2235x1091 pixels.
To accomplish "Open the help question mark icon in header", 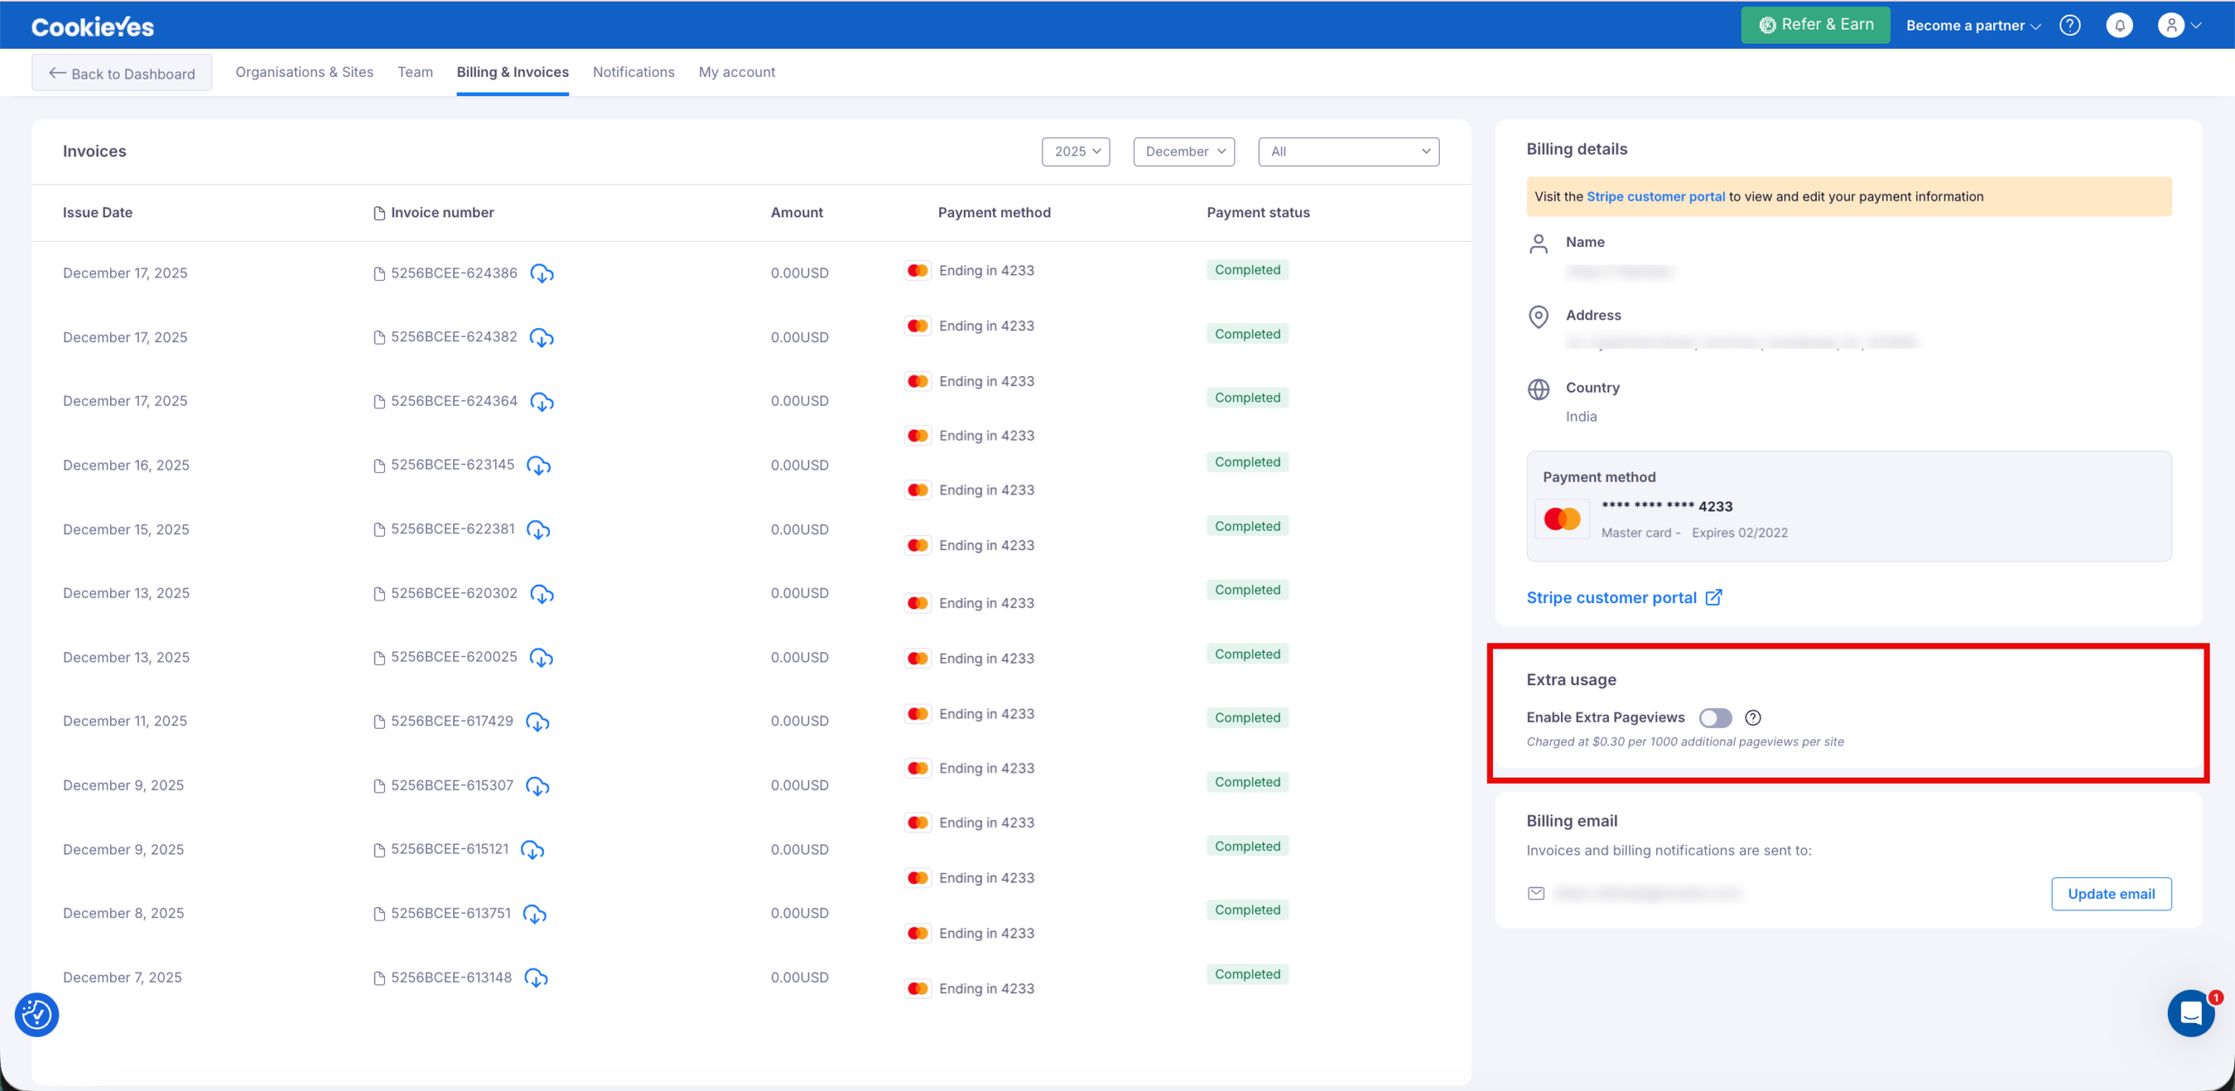I will (x=2070, y=25).
